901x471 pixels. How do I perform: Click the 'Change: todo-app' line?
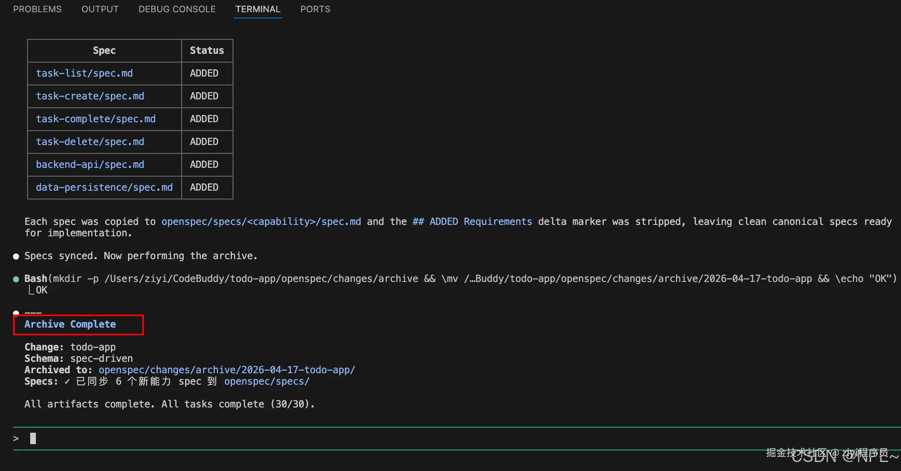pos(70,347)
